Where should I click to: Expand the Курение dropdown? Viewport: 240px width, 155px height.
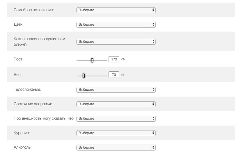116,133
